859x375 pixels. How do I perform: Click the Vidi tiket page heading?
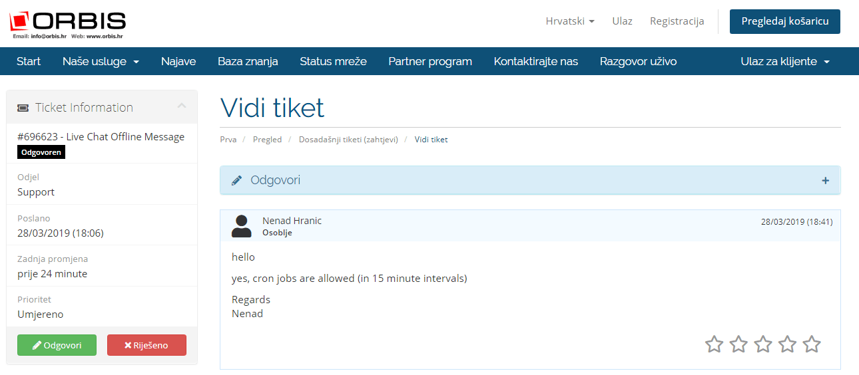272,108
